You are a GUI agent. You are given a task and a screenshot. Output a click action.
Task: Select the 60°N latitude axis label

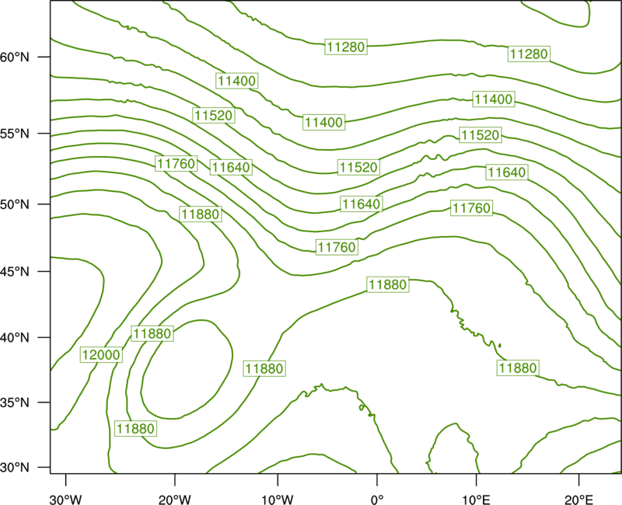tap(15, 57)
